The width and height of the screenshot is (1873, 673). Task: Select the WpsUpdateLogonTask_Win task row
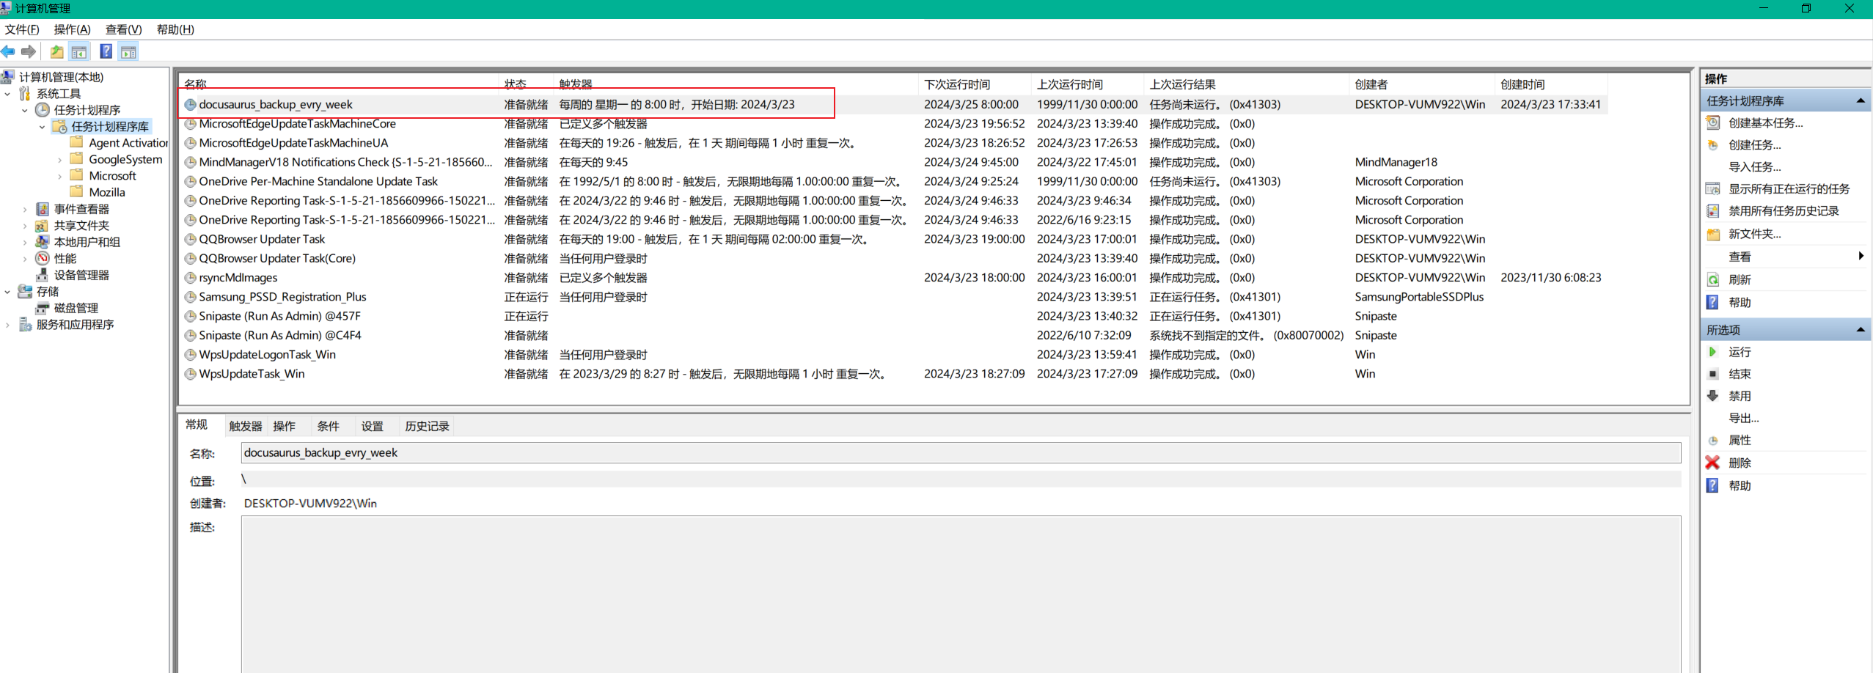895,354
